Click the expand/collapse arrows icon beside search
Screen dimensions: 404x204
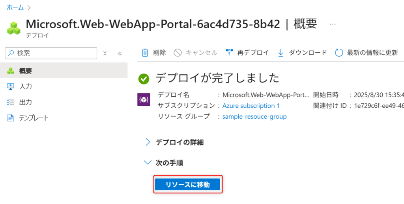[105, 53]
